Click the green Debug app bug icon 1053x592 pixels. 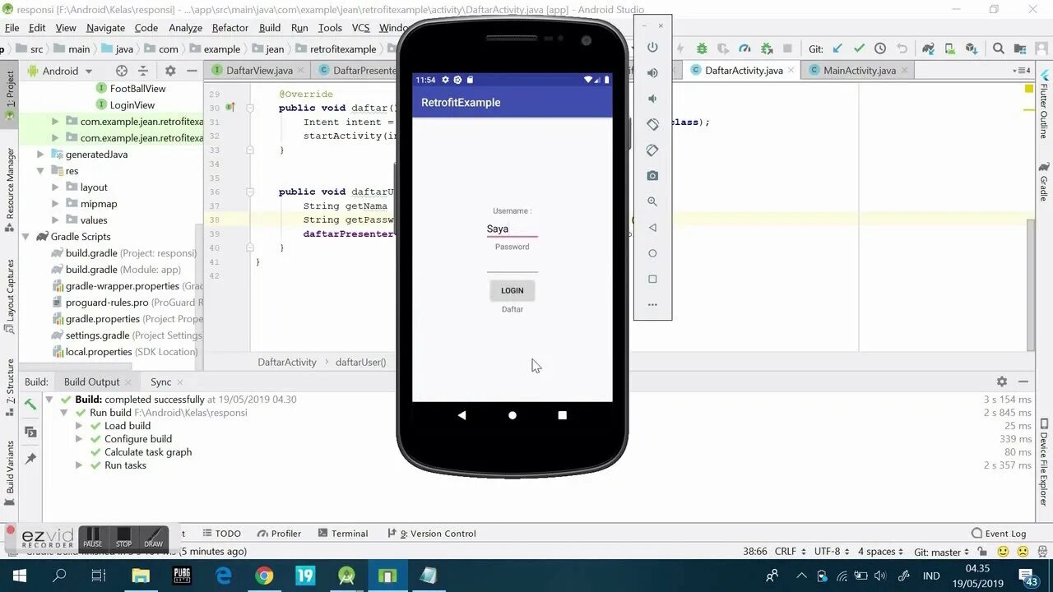pyautogui.click(x=702, y=49)
